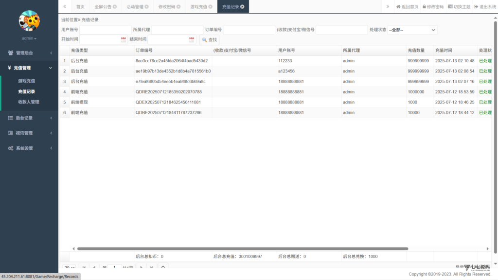
Task: Focus the 所属代理 filter input
Action: click(x=177, y=30)
